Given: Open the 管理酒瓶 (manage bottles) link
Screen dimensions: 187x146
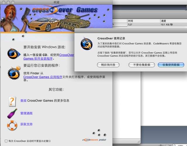Looking at the screenshot, I should (x=26, y=113).
